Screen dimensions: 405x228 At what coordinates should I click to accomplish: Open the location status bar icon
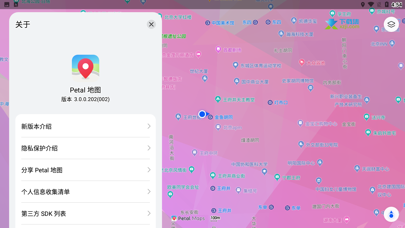[x=363, y=5]
